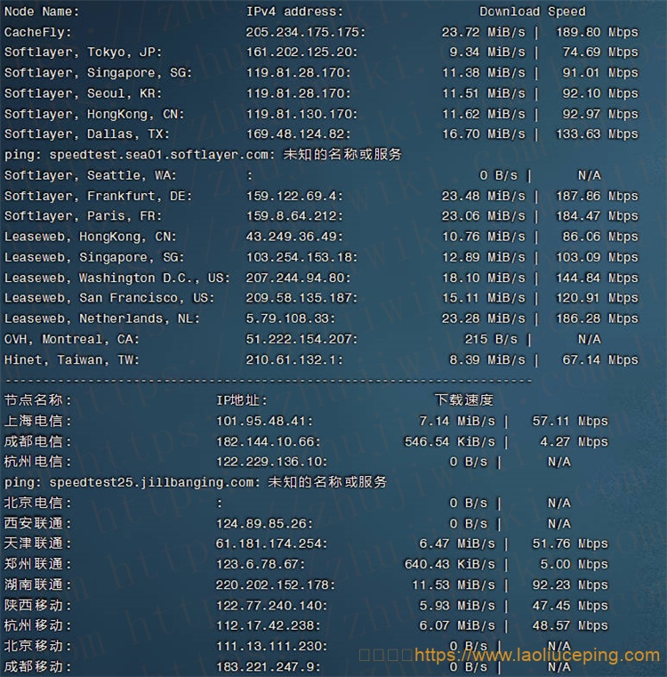Click the '郑州联通:' row label

point(37,564)
